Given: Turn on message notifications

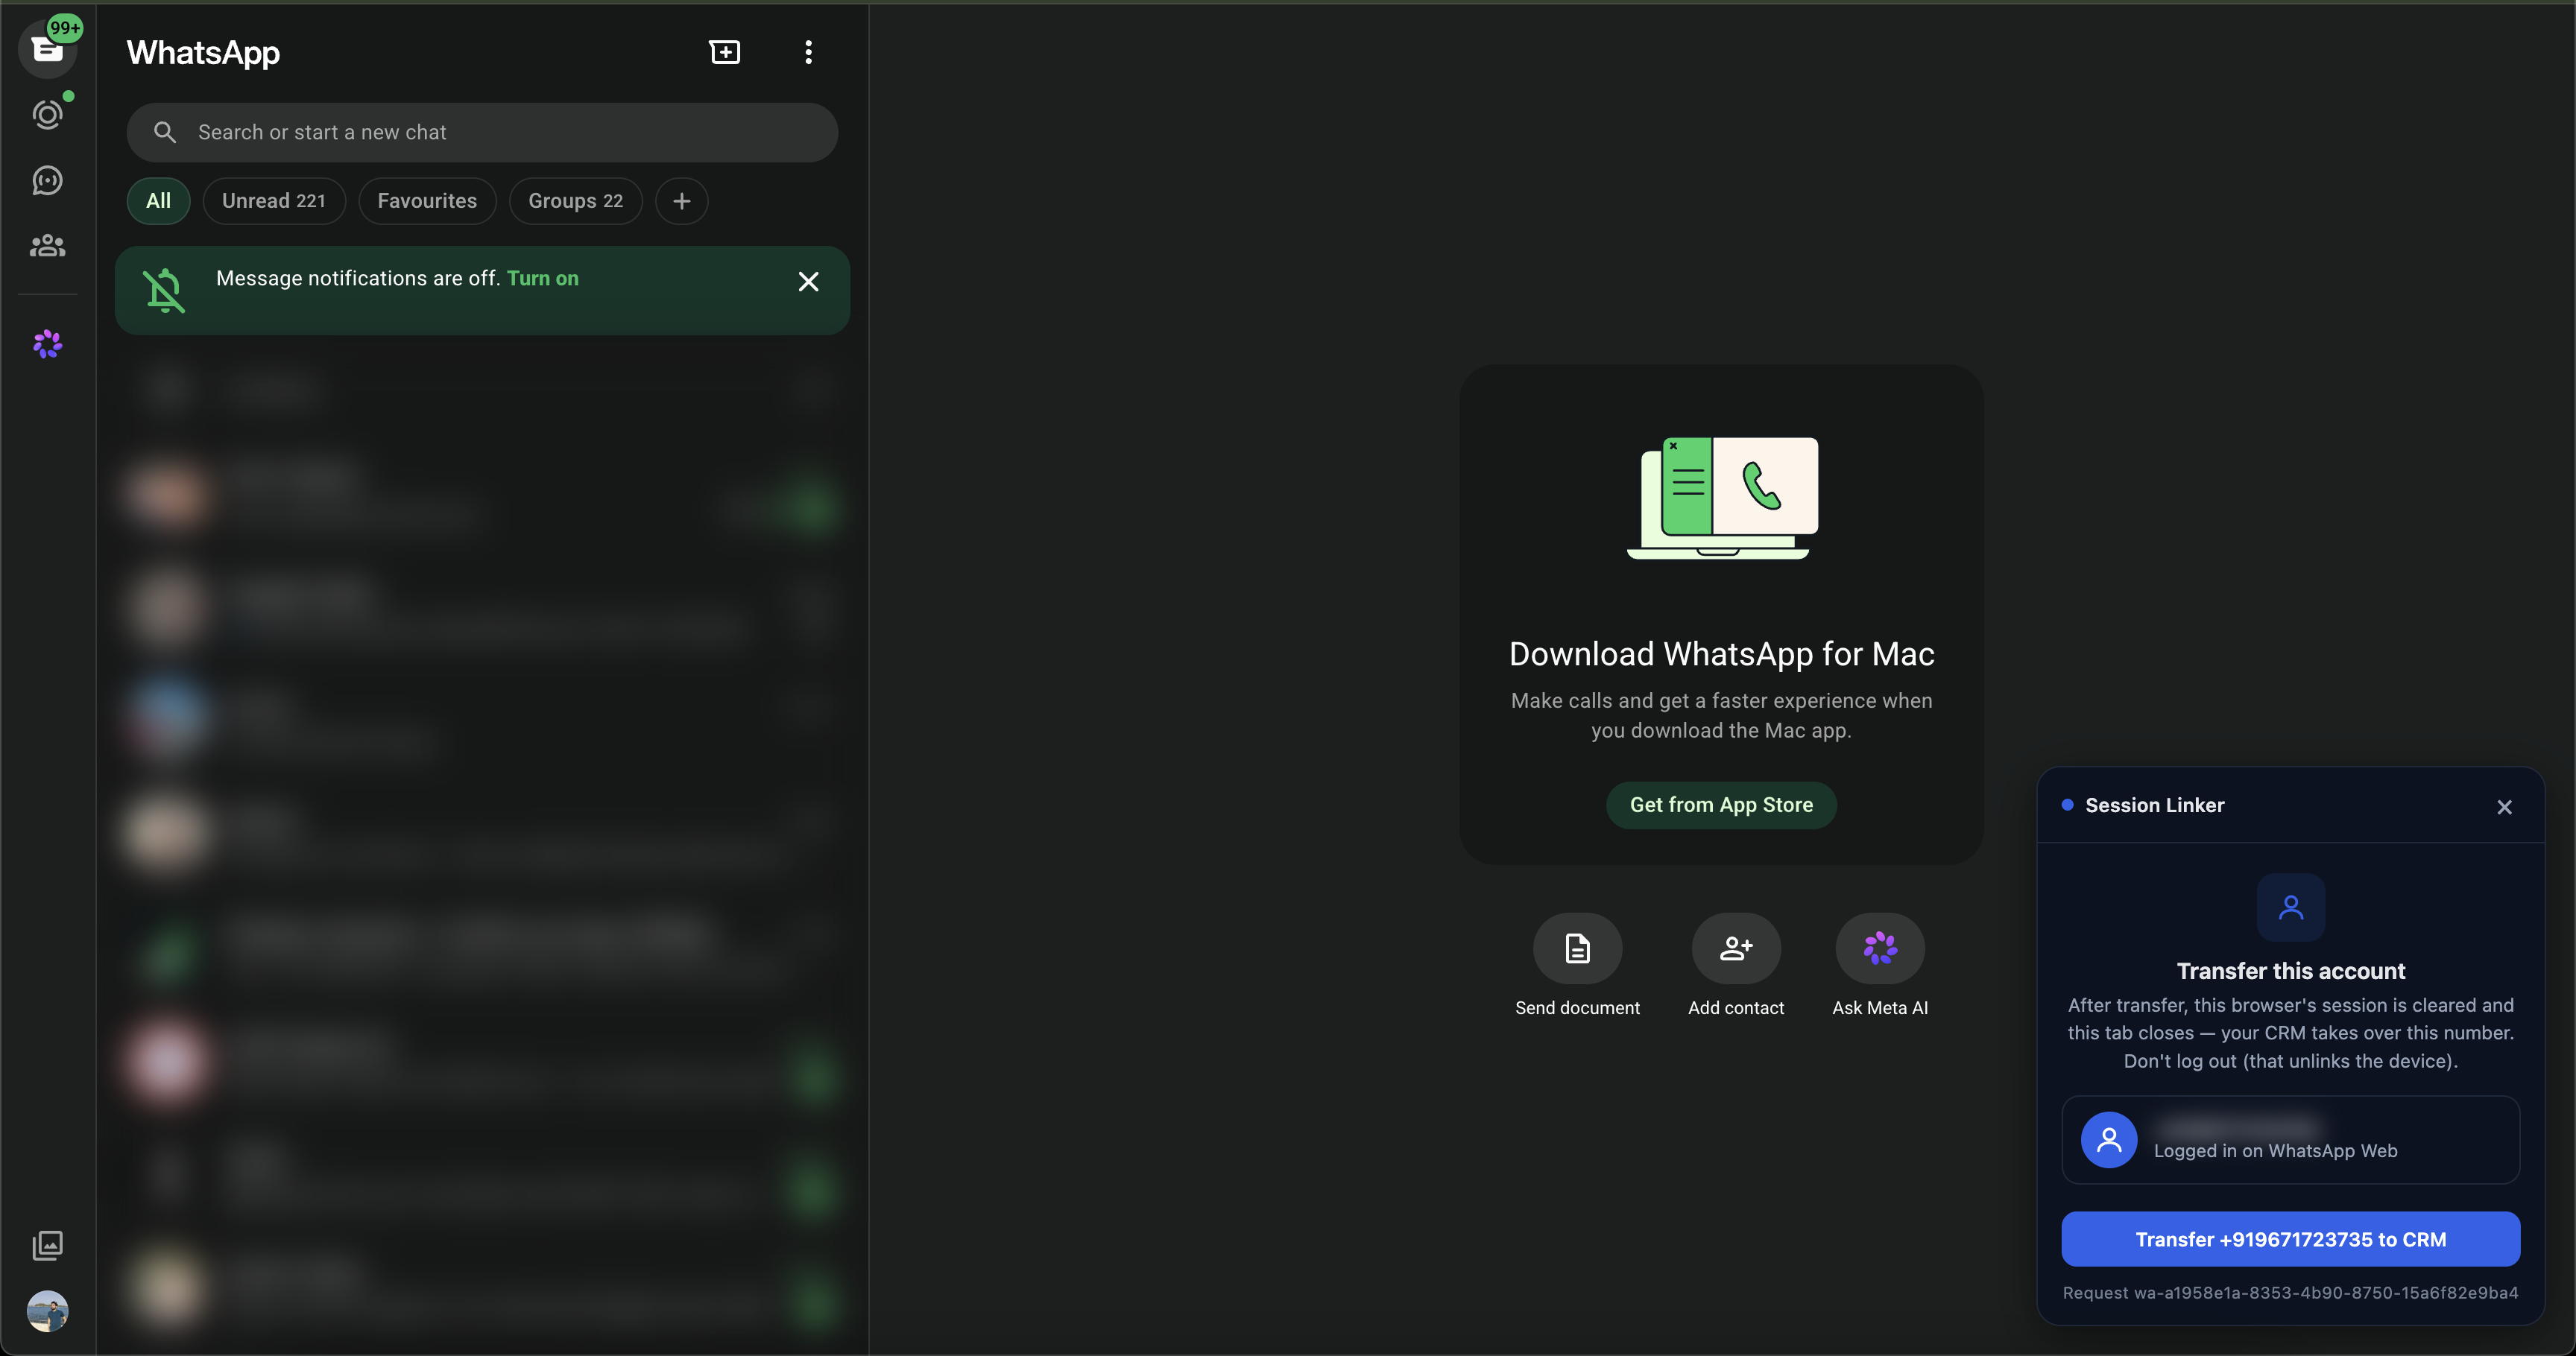Looking at the screenshot, I should [x=543, y=279].
